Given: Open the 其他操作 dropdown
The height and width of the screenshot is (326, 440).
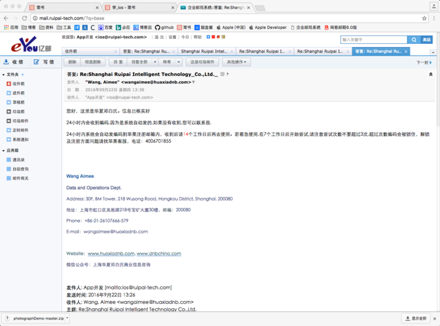Looking at the screenshot, I should (x=236, y=62).
